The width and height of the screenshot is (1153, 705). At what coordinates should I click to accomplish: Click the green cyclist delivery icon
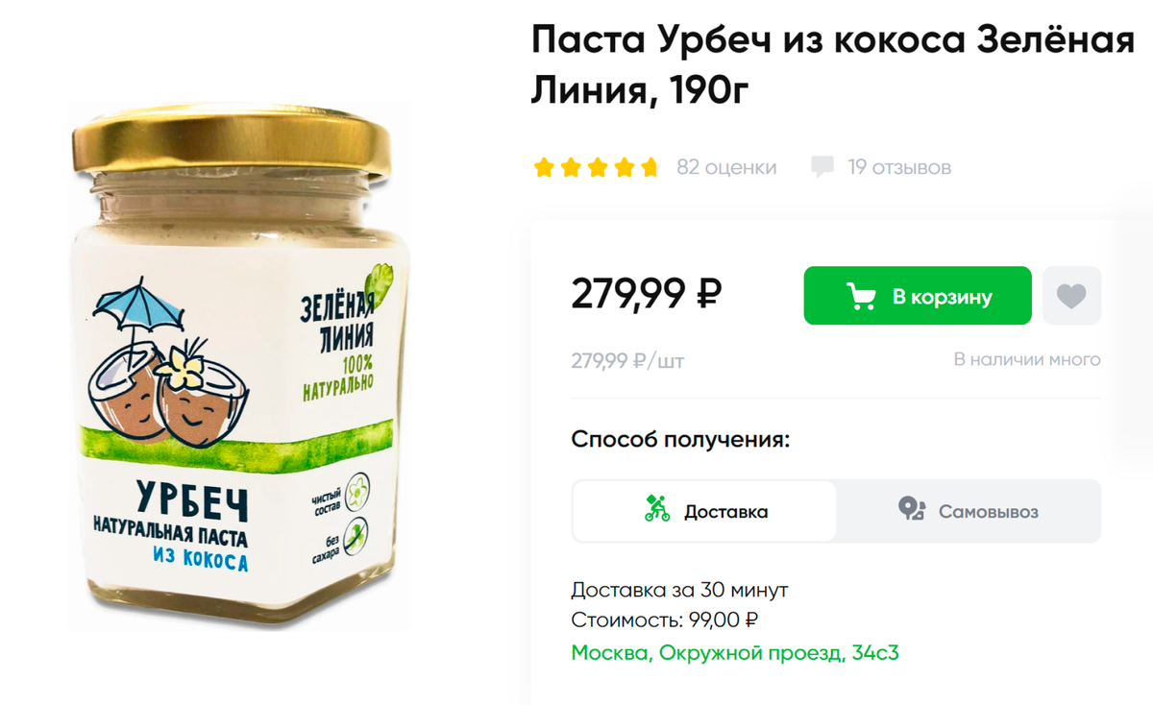[657, 508]
